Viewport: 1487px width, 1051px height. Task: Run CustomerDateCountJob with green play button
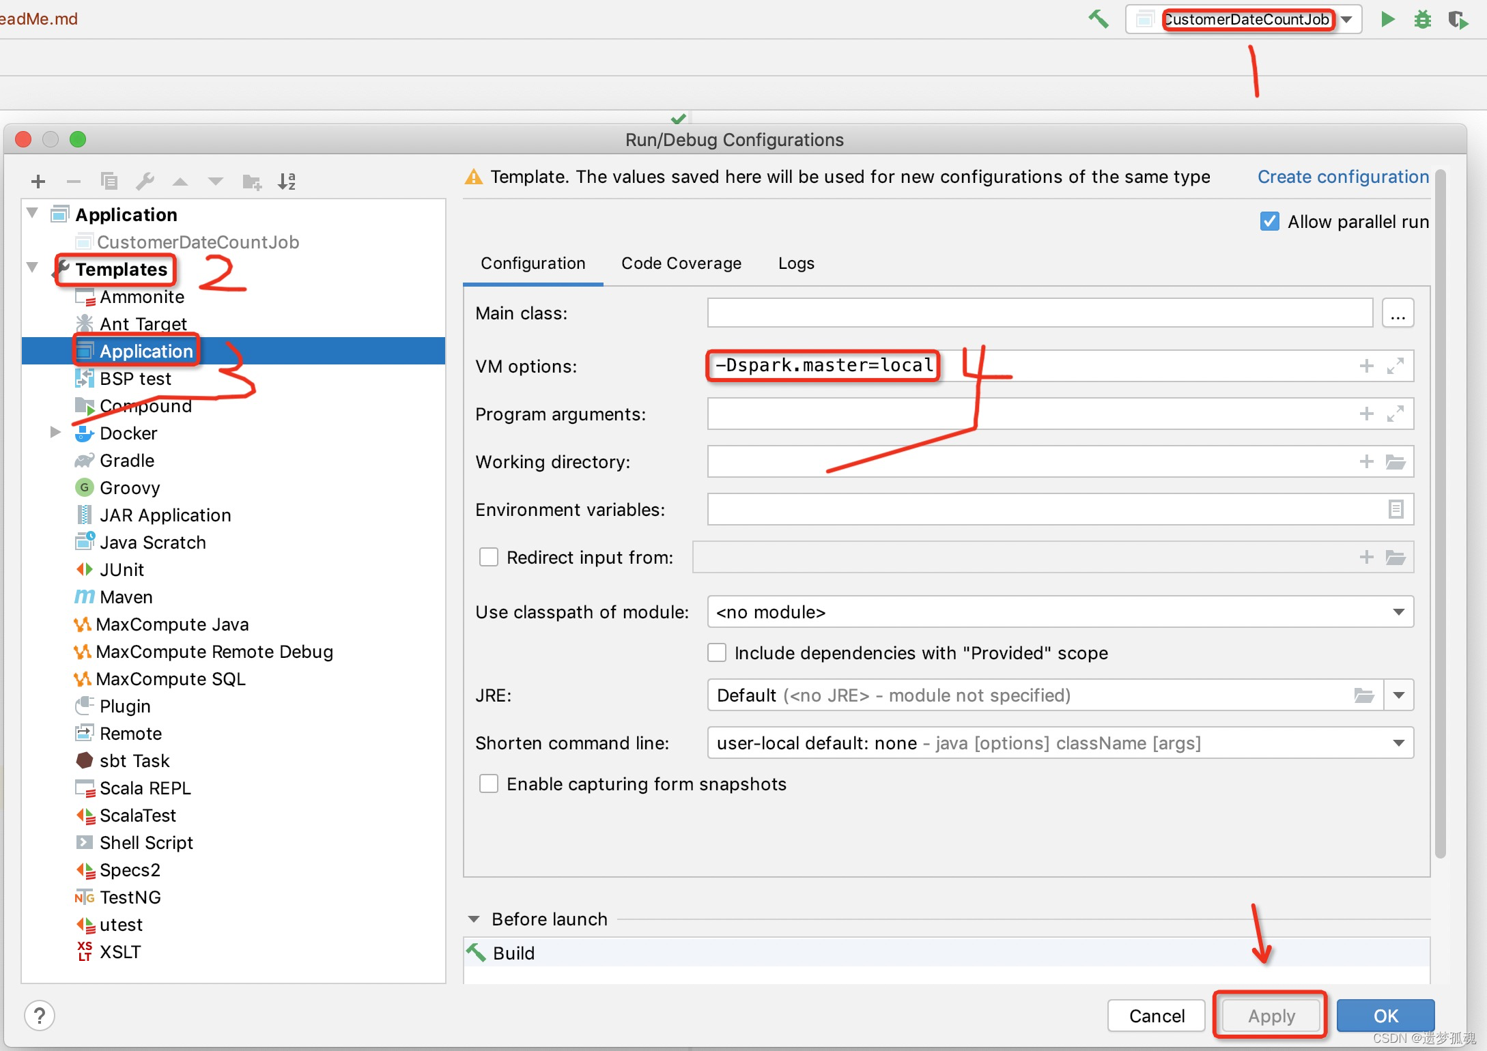click(x=1387, y=19)
